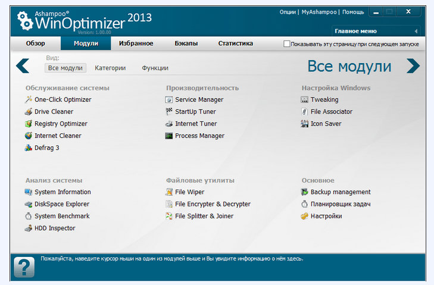This screenshot has width=434, height=285.
Task: Open Internet Cleaner text link
Action: [58, 136]
